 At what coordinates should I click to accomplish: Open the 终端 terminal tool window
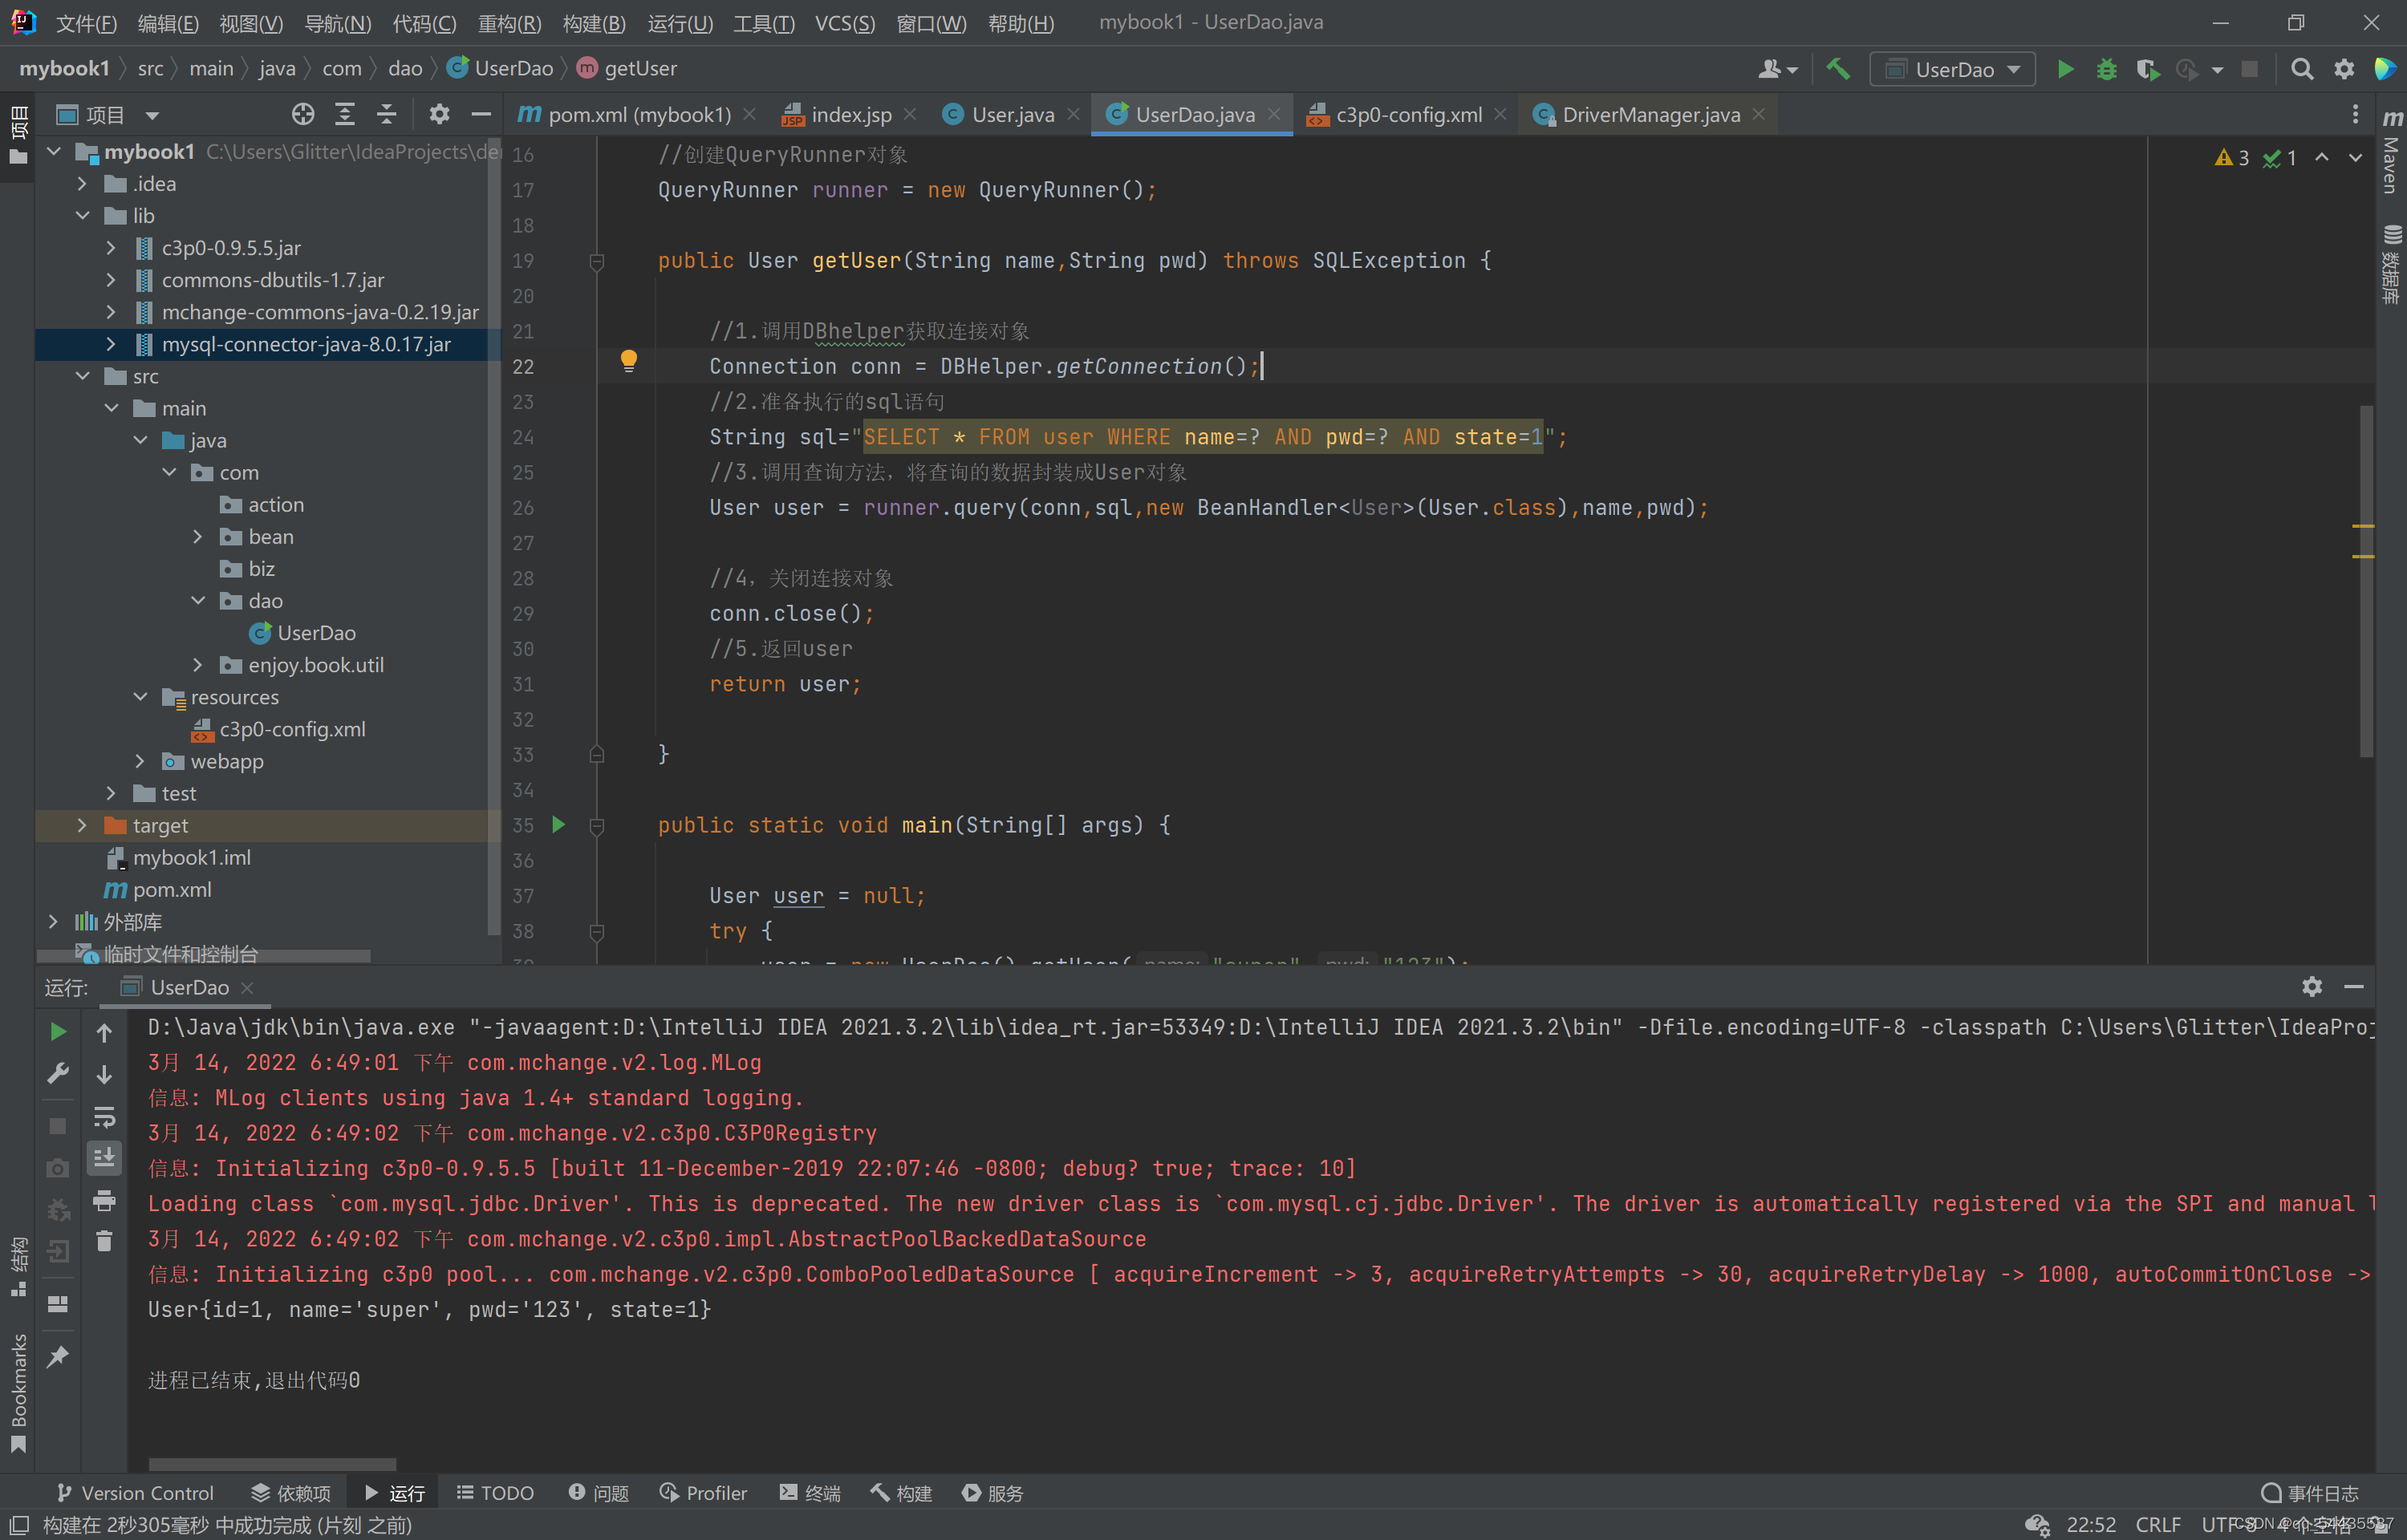pyautogui.click(x=811, y=1492)
